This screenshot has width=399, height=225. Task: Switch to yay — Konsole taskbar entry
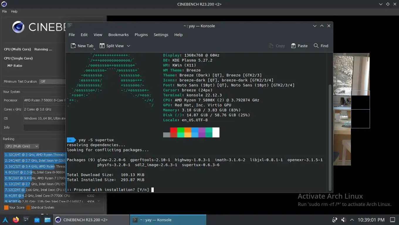(168, 220)
